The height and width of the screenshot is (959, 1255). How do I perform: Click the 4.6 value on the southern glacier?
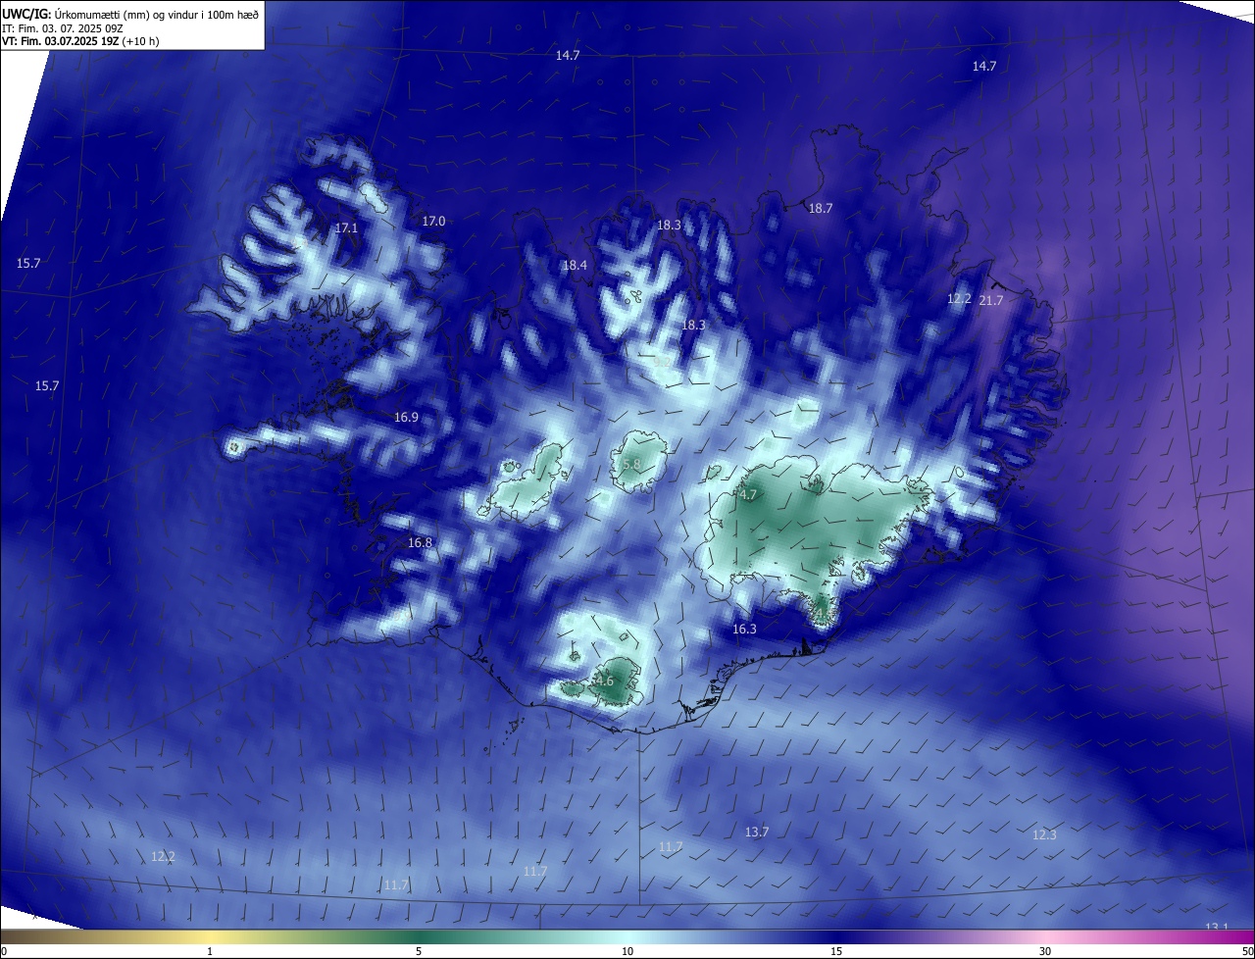click(x=605, y=681)
